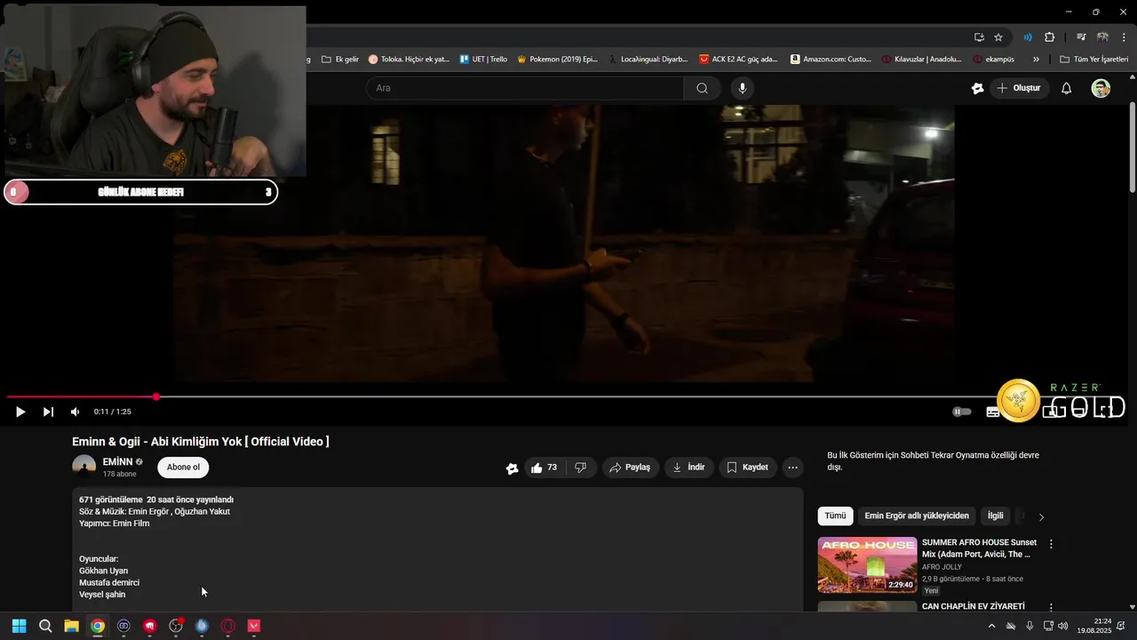Click the star-badge icon beside Oluştur
Screen dimensions: 1137x640
pos(977,88)
